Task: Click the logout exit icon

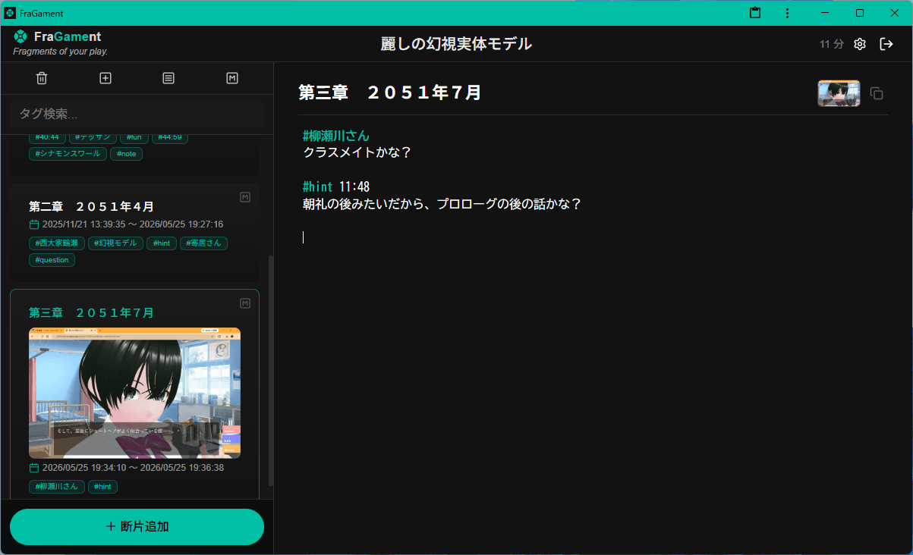Action: coord(886,44)
